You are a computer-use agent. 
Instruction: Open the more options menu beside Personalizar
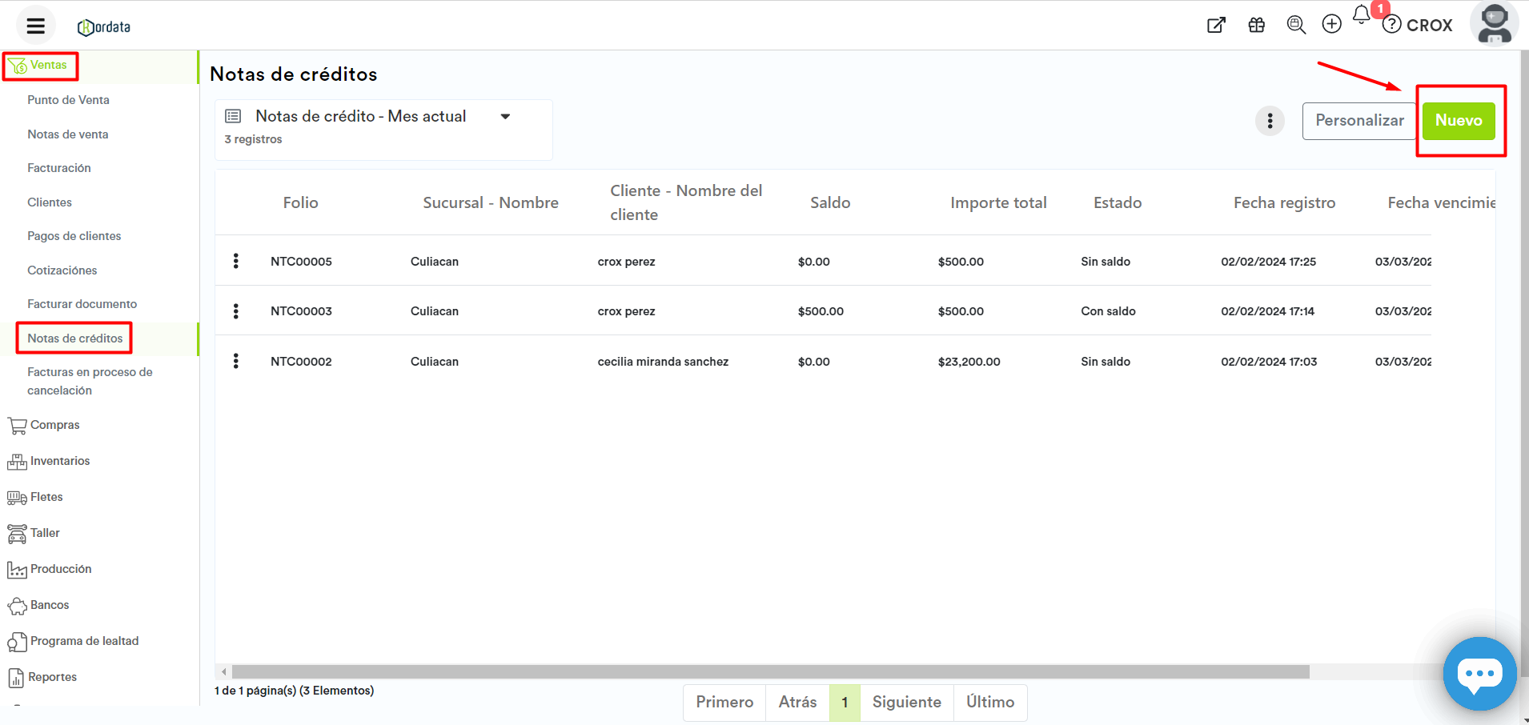pos(1270,122)
